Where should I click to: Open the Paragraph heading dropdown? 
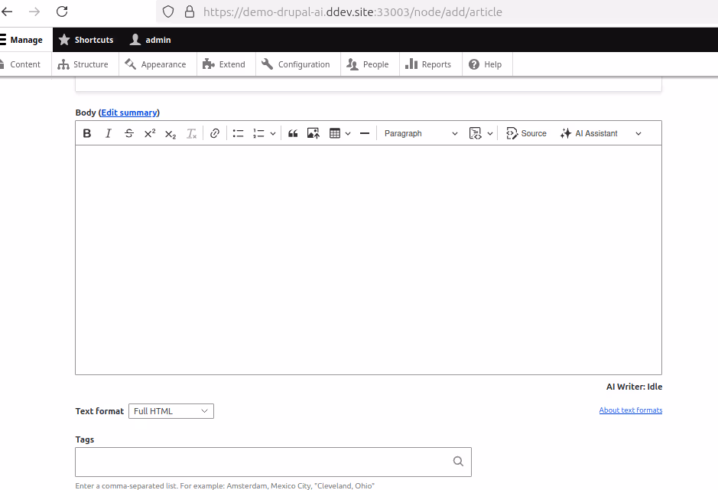[421, 133]
